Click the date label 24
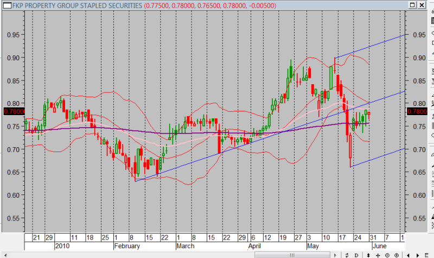 [x=358, y=237]
